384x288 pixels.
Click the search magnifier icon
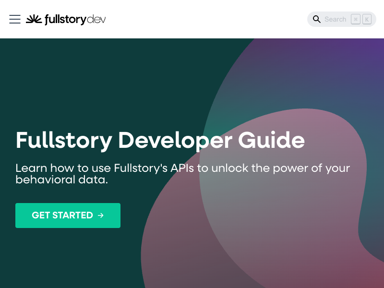click(316, 19)
